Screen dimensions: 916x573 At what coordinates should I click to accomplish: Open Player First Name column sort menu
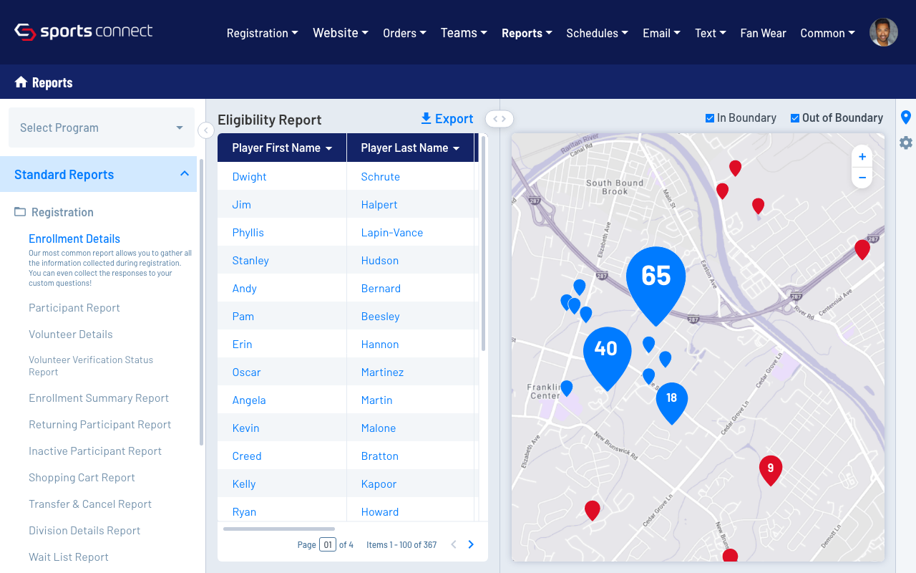pos(329,148)
